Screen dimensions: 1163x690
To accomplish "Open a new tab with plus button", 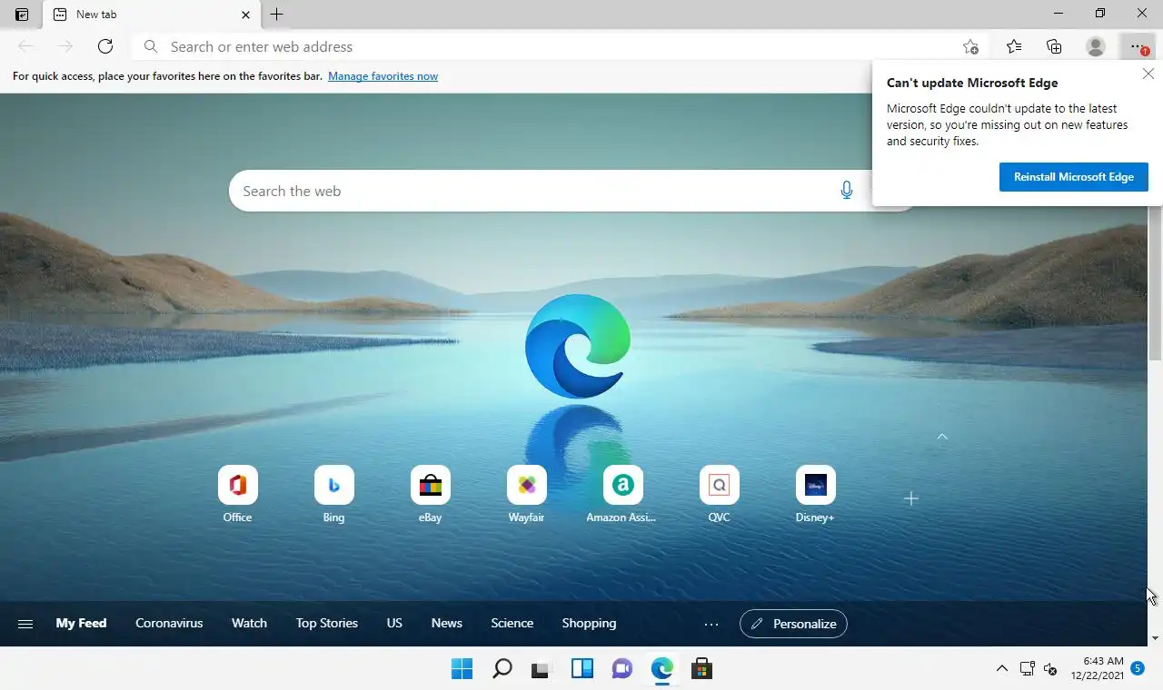I will pos(277,15).
